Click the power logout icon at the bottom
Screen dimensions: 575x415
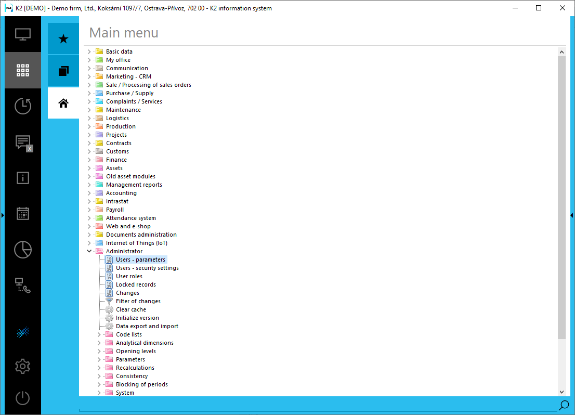pos(23,398)
